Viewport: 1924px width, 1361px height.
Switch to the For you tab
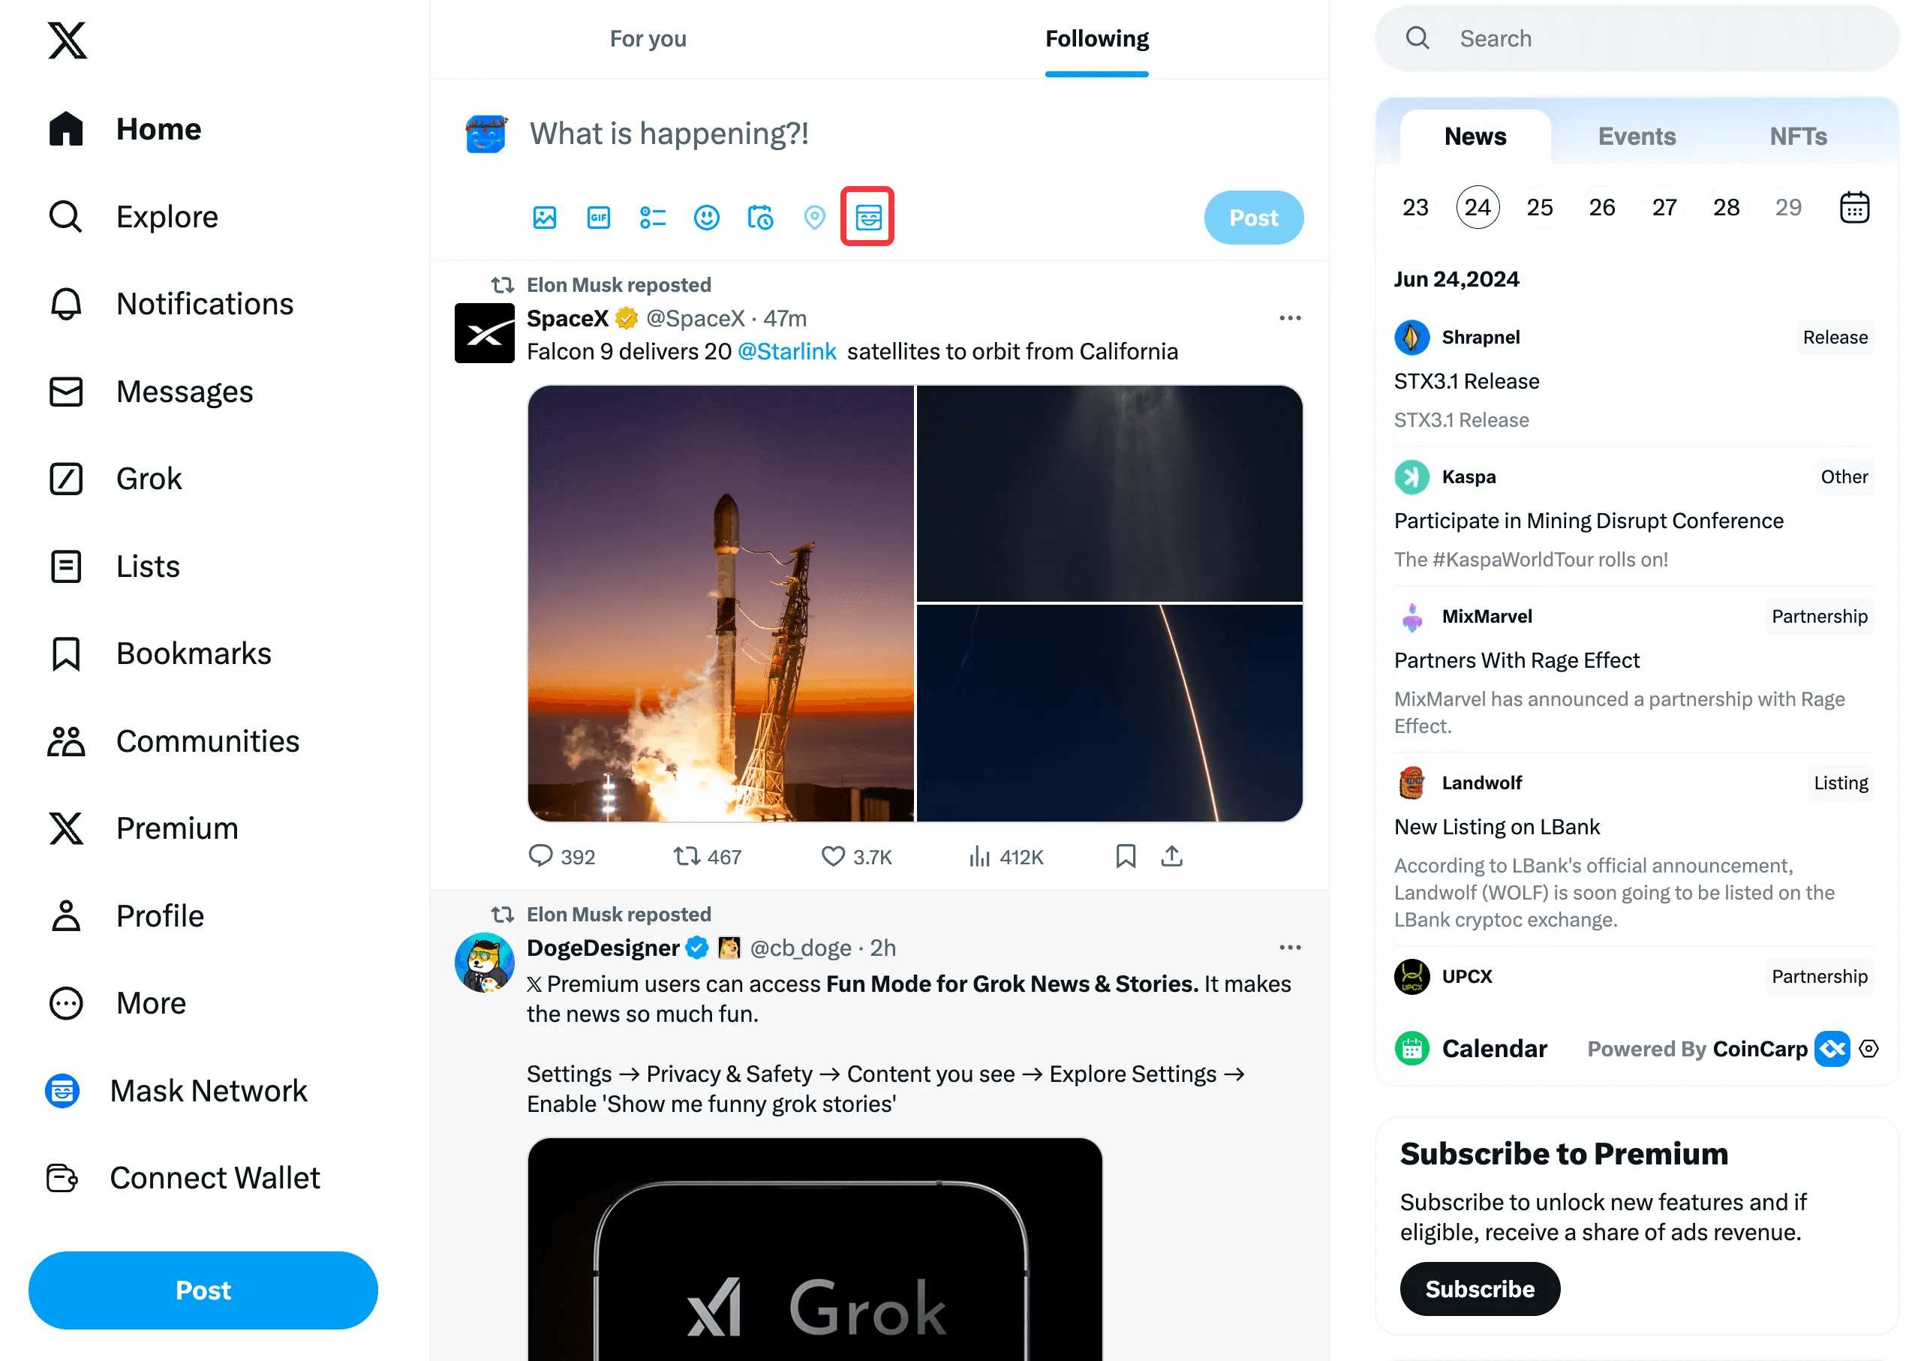pyautogui.click(x=648, y=38)
